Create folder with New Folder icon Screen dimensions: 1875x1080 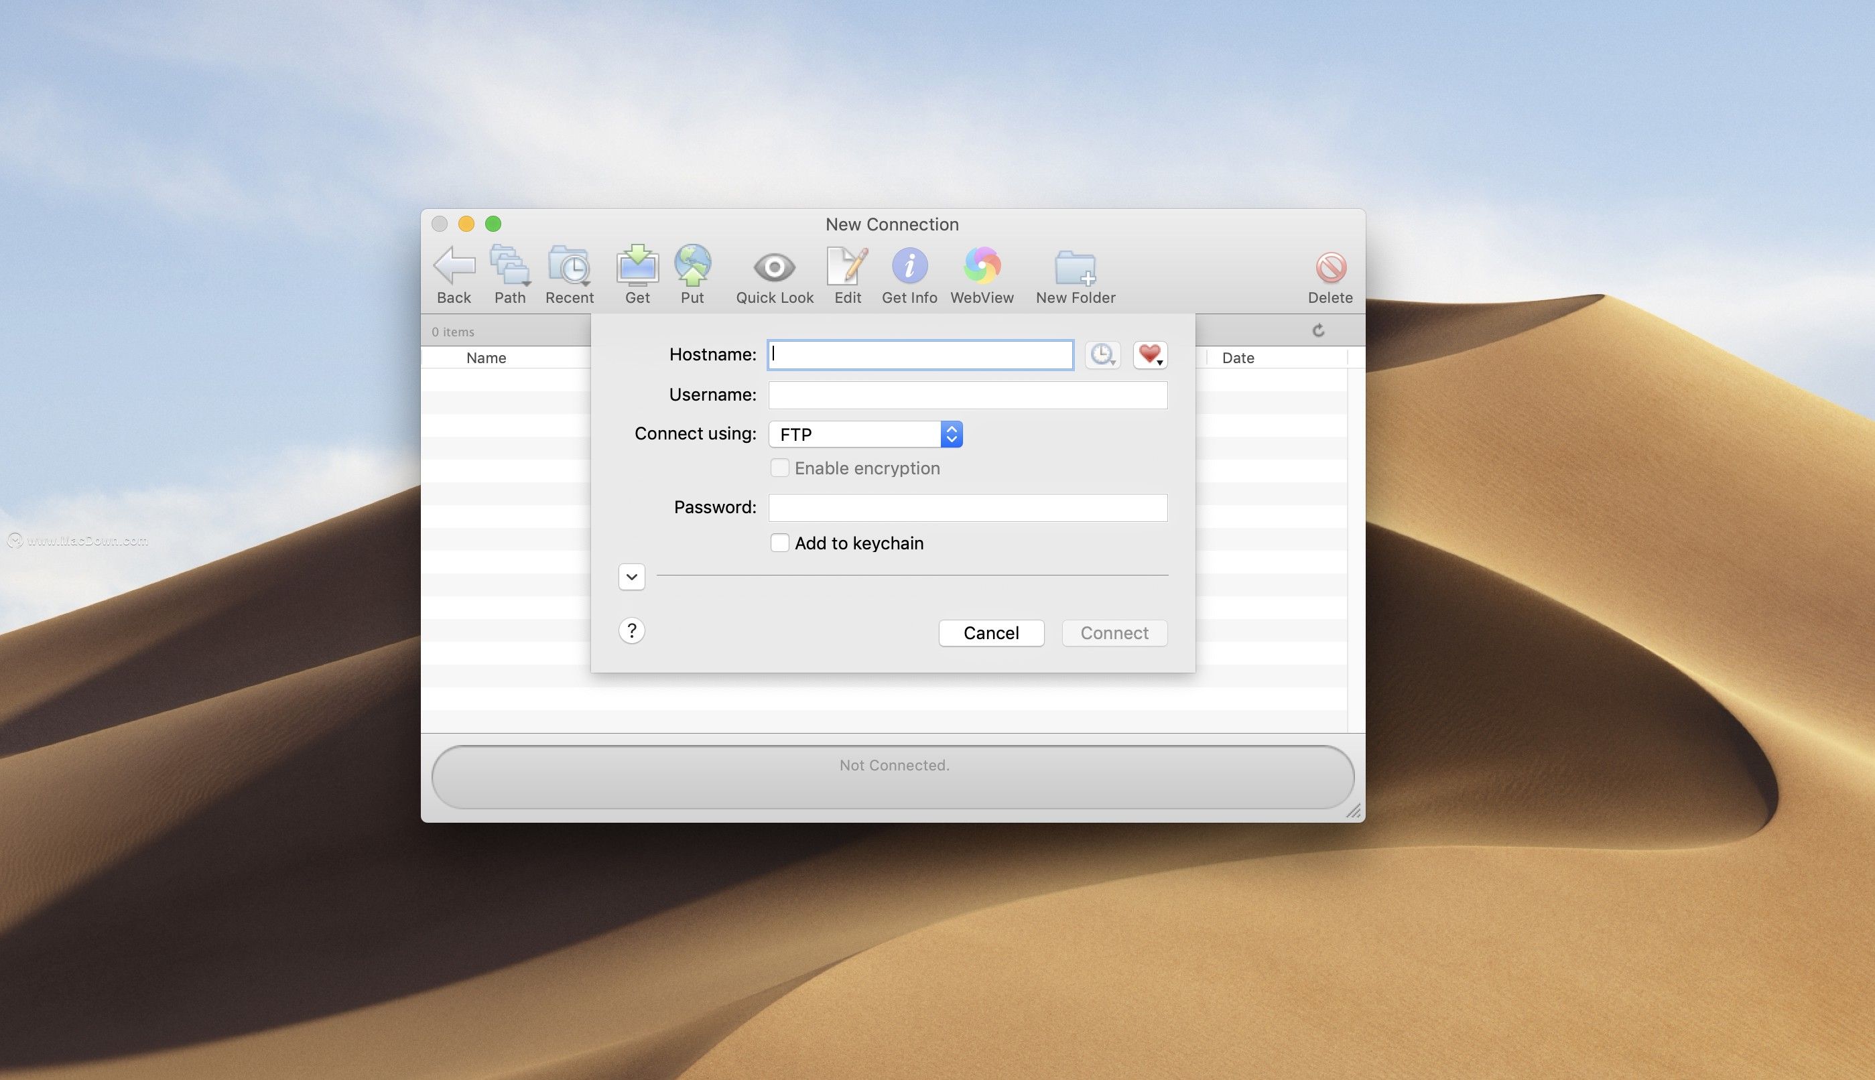click(1076, 266)
